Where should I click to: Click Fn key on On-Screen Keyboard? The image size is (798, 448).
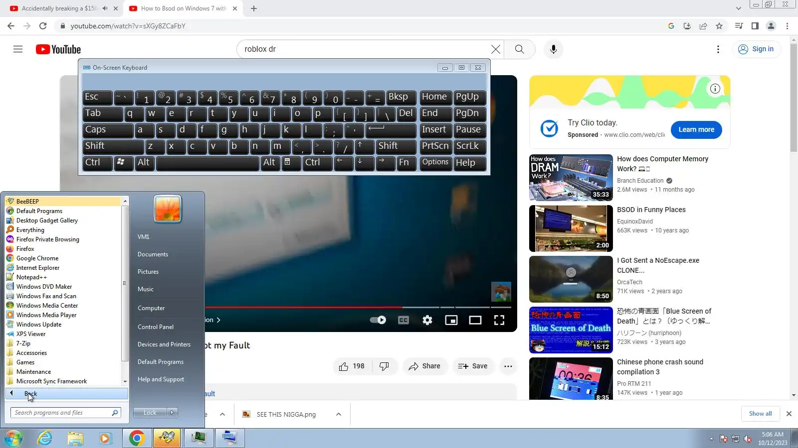point(406,163)
